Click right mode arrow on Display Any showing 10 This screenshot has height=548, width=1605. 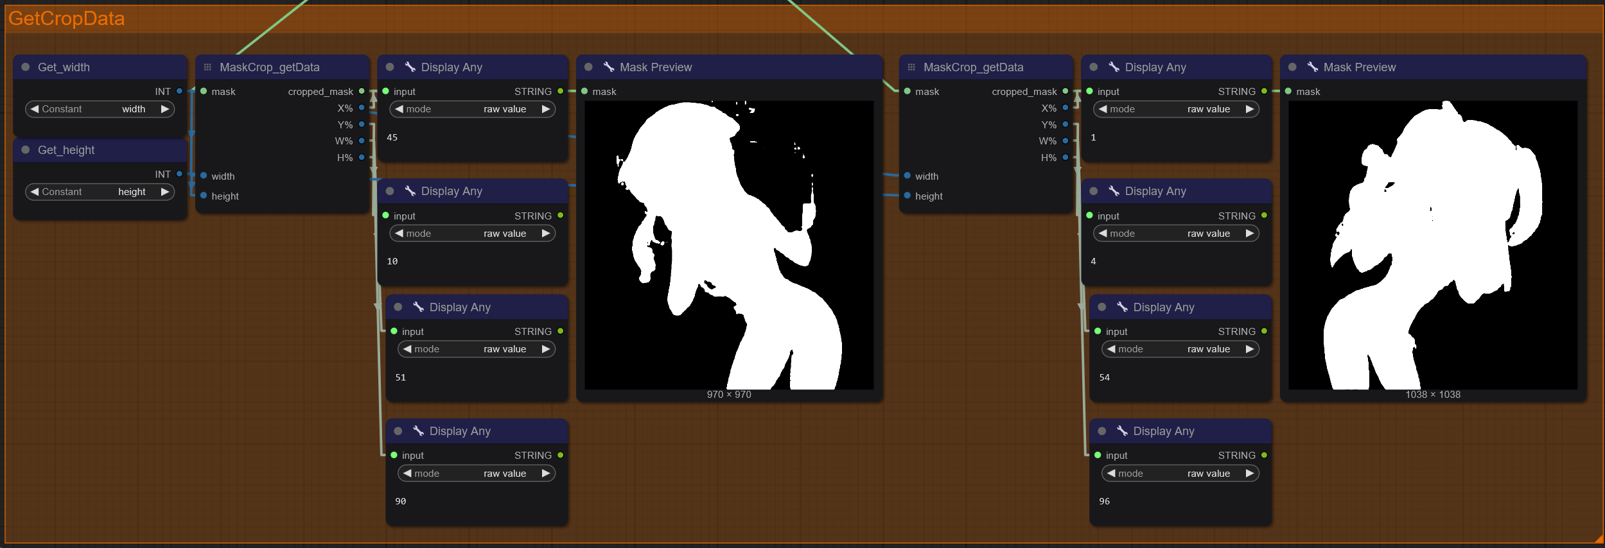546,234
